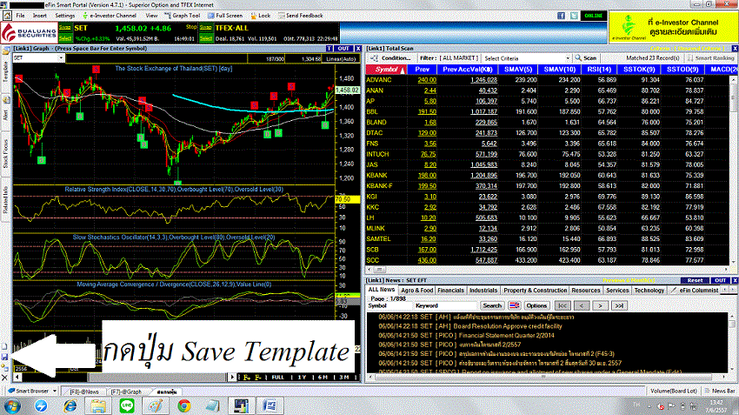Open the View menu
The image size is (739, 415).
[151, 16]
